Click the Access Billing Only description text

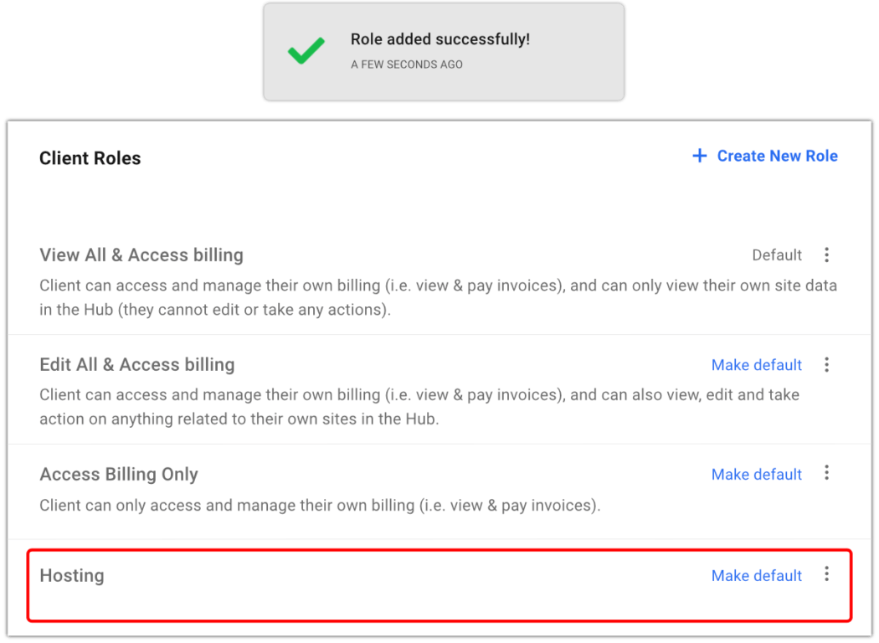coord(320,506)
